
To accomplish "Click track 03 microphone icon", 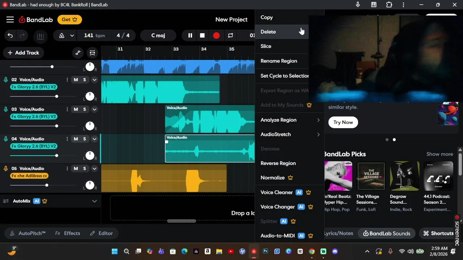I will [6, 109].
